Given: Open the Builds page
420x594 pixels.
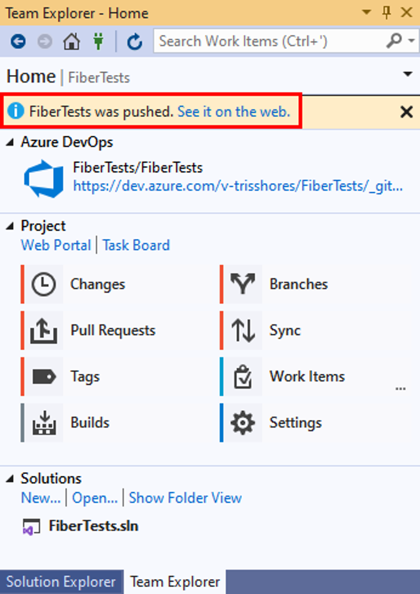Looking at the screenshot, I should [x=89, y=423].
